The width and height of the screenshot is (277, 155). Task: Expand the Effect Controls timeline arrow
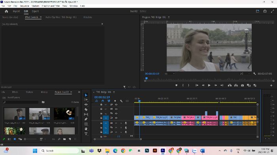[x=102, y=24]
